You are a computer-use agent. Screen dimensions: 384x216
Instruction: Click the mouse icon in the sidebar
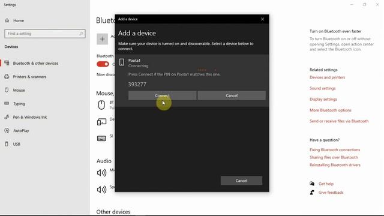(x=7, y=90)
